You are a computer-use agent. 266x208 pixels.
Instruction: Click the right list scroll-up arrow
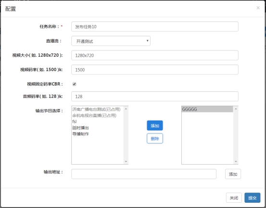tap(236, 109)
